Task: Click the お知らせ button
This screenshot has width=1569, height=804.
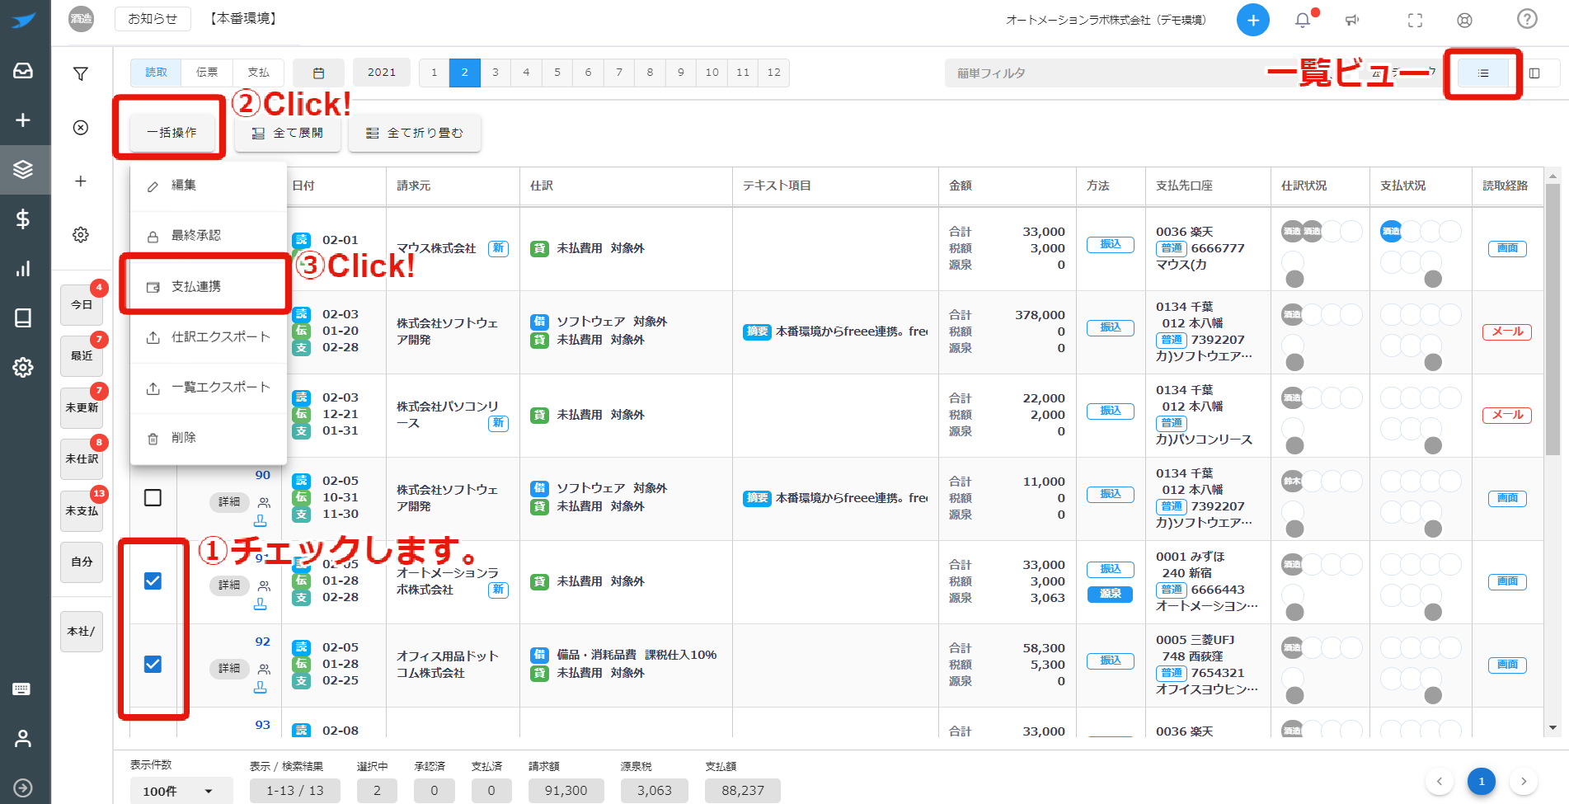Action: (x=153, y=18)
